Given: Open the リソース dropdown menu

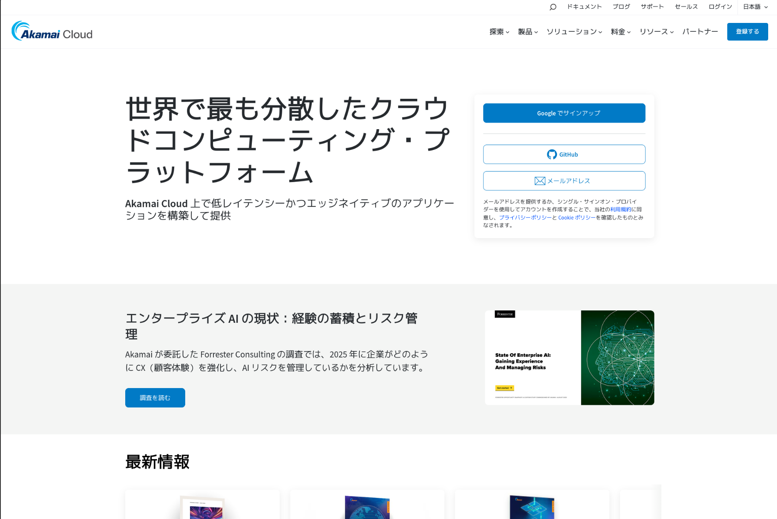Looking at the screenshot, I should pos(656,32).
